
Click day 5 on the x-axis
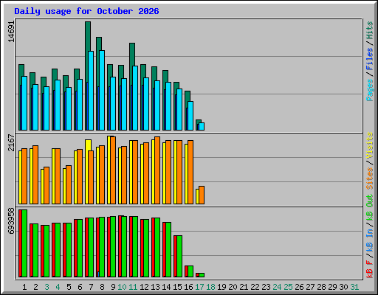tap(69, 287)
